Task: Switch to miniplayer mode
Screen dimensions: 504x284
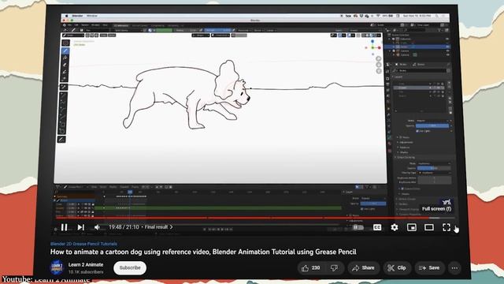Action: 411,227
